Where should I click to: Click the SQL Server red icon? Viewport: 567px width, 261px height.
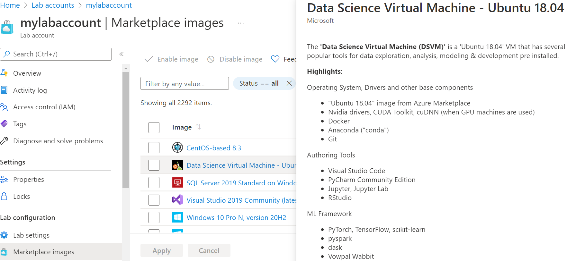pos(177,182)
